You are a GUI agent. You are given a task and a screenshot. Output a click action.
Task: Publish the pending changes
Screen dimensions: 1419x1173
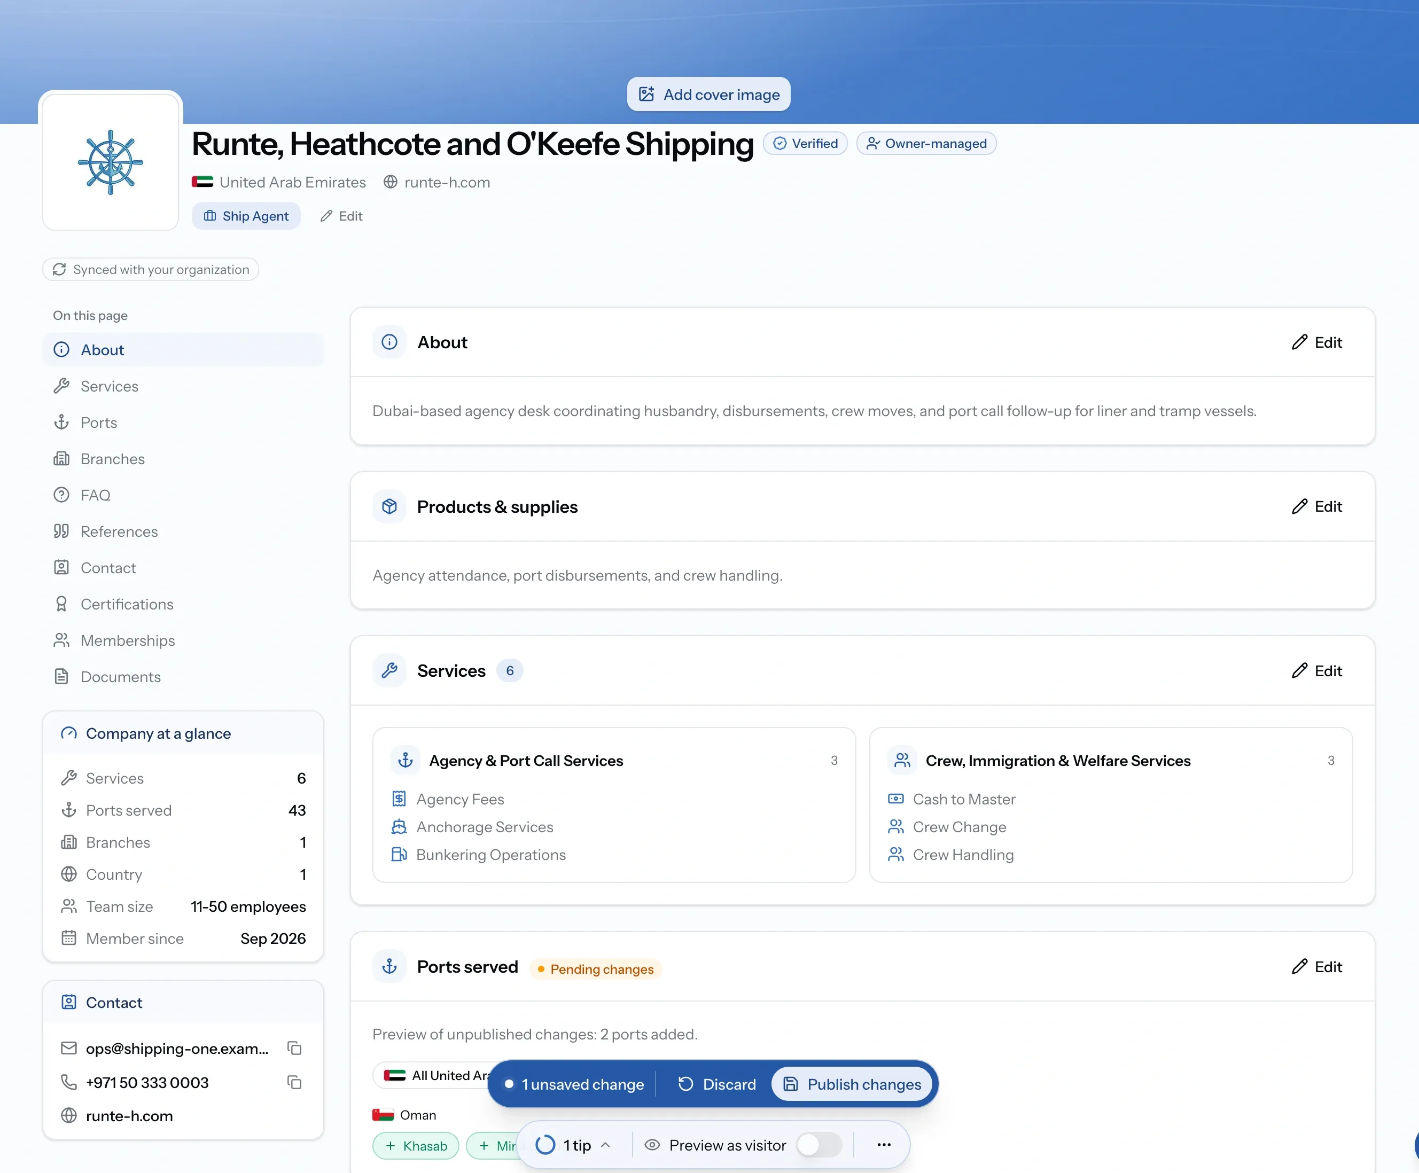coord(852,1084)
